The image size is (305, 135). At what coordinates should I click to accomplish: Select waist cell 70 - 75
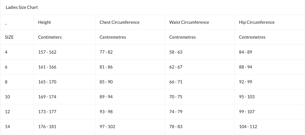tap(176, 97)
